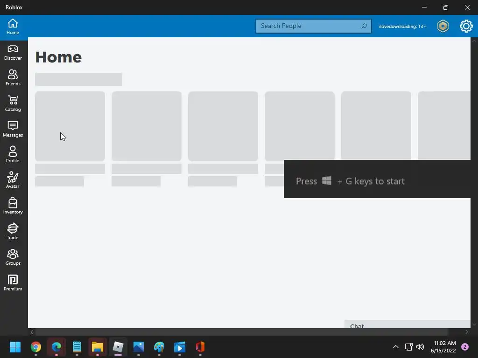Open the Windows Start menu
This screenshot has height=358, width=478.
[x=15, y=347]
